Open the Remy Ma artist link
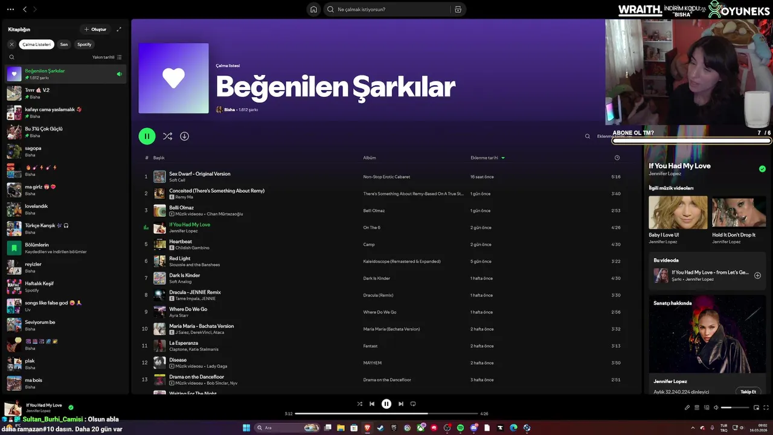The width and height of the screenshot is (773, 435). click(x=184, y=197)
